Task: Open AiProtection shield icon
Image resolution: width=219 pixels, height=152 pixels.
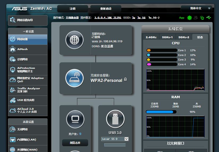Action: (x=12, y=70)
